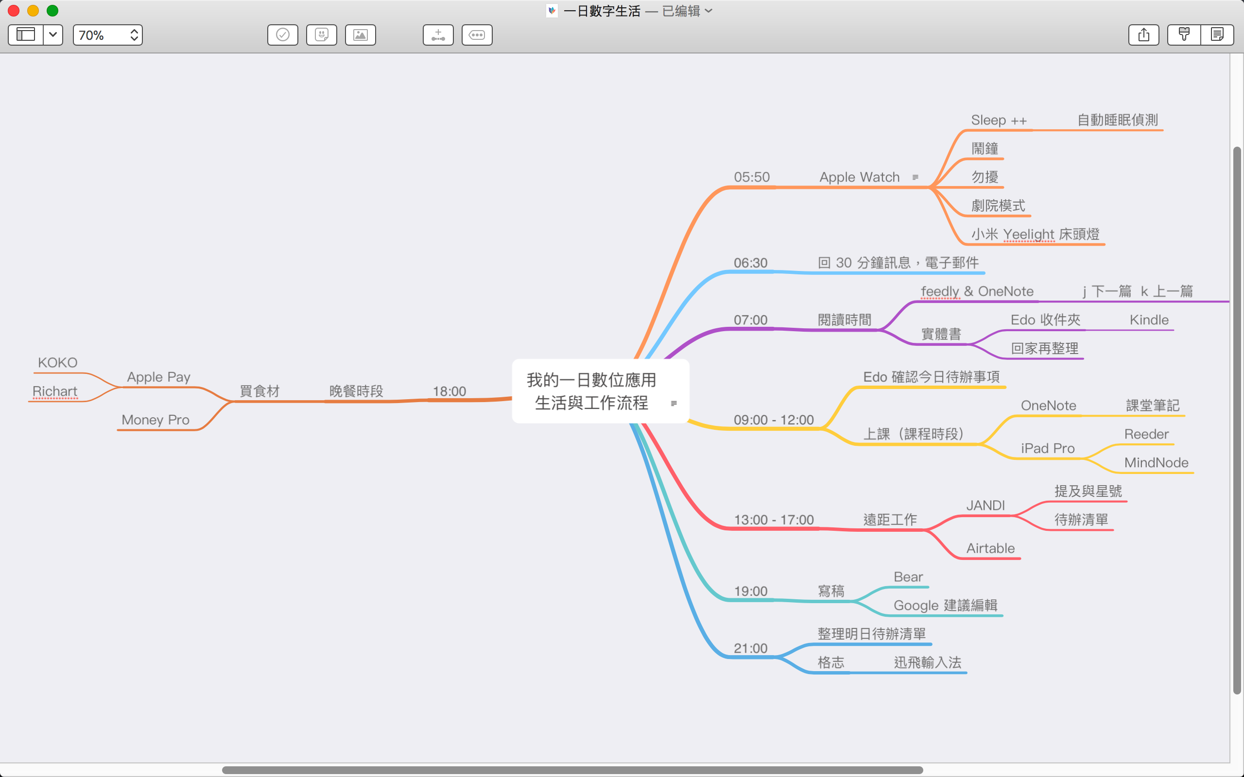Select the 勿擾 node
This screenshot has height=777, width=1244.
coord(985,177)
